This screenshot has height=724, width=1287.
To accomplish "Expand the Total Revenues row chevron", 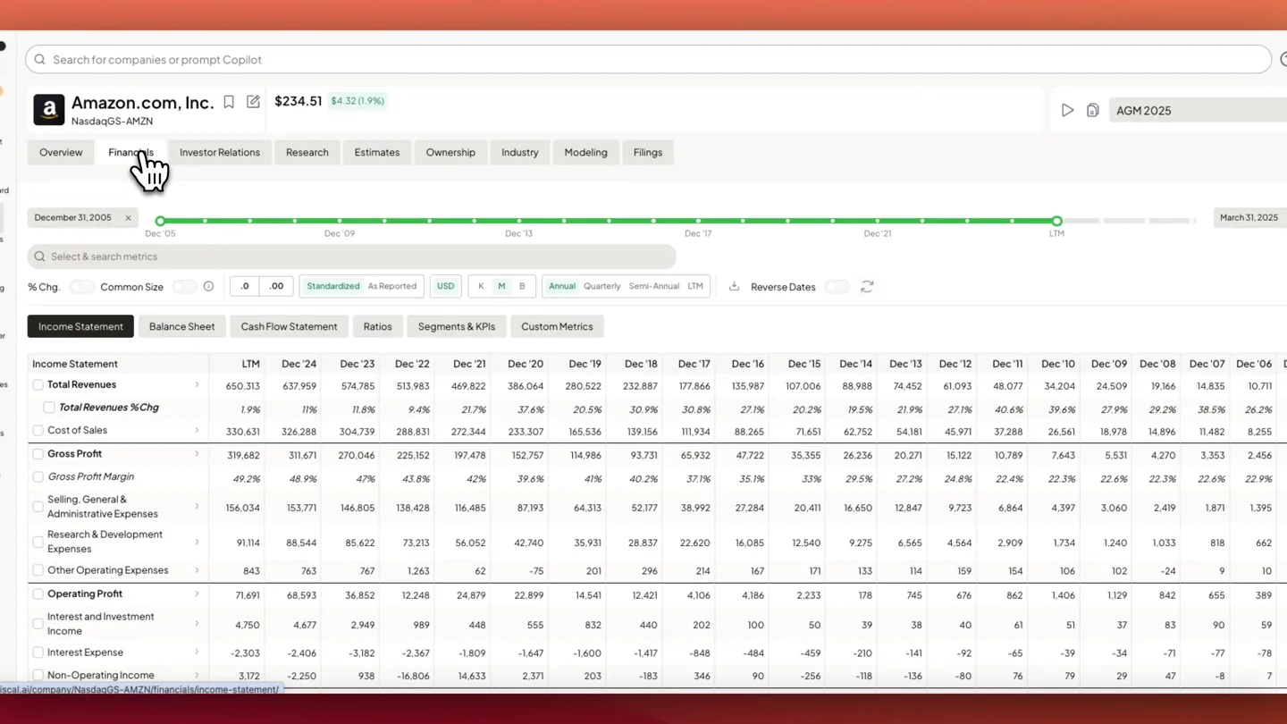I will 197,385.
